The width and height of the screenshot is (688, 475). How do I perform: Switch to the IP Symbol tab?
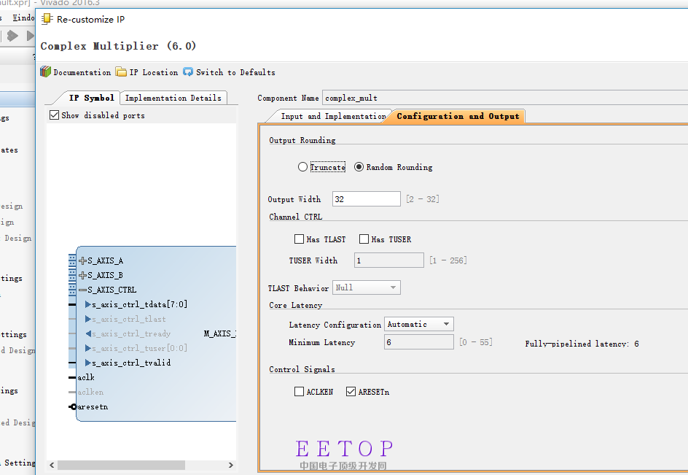coord(91,98)
